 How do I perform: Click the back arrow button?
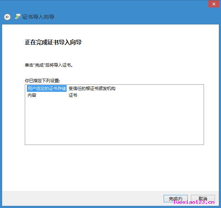pyautogui.click(x=7, y=17)
